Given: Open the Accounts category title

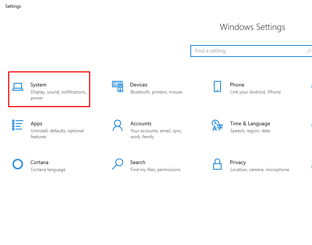Looking at the screenshot, I should coord(141,124).
